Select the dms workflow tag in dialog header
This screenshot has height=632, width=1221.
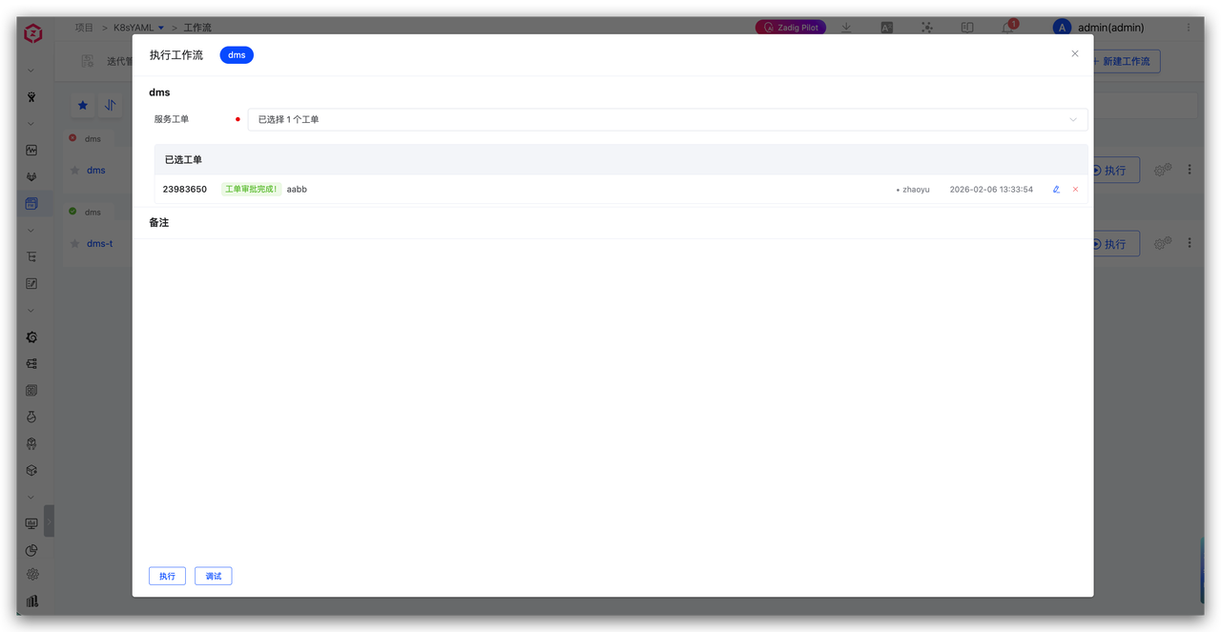[x=237, y=55]
